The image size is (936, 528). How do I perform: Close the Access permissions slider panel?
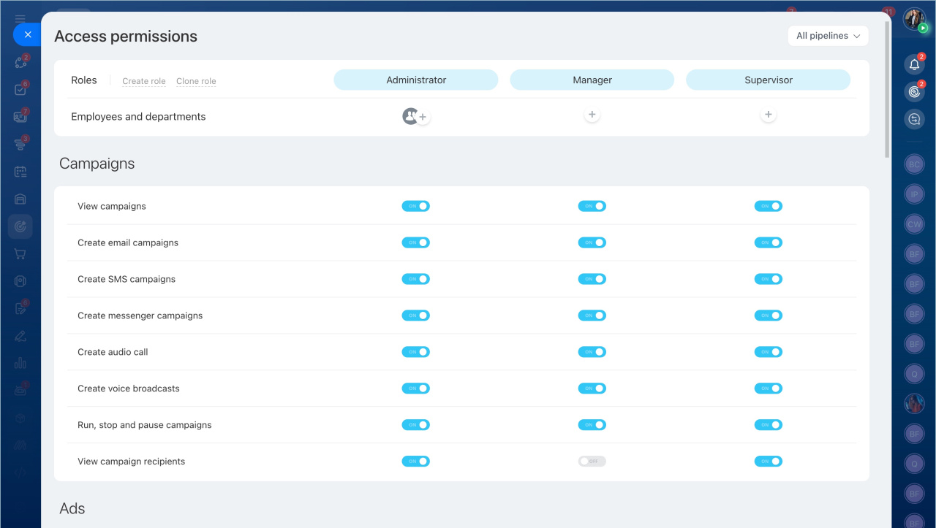pos(28,34)
